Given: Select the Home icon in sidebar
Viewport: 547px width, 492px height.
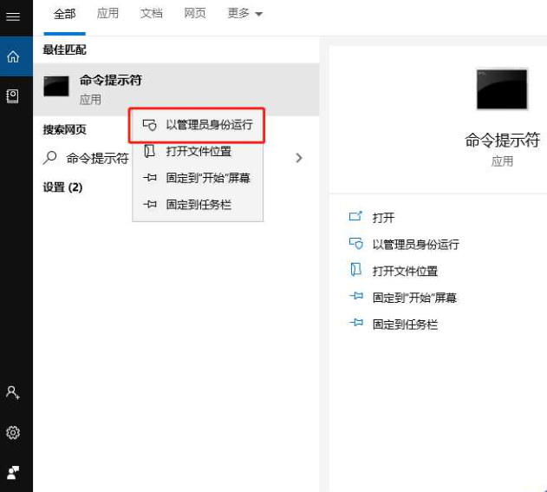Looking at the screenshot, I should point(13,56).
